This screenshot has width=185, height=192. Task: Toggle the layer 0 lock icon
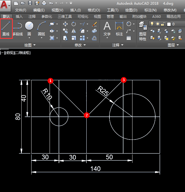[x=163, y=24]
